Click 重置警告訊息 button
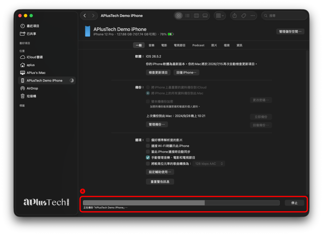 pyautogui.click(x=160, y=182)
